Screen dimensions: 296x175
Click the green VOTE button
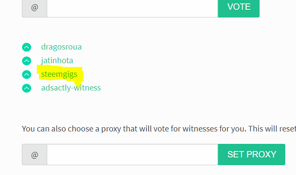pyautogui.click(x=239, y=7)
